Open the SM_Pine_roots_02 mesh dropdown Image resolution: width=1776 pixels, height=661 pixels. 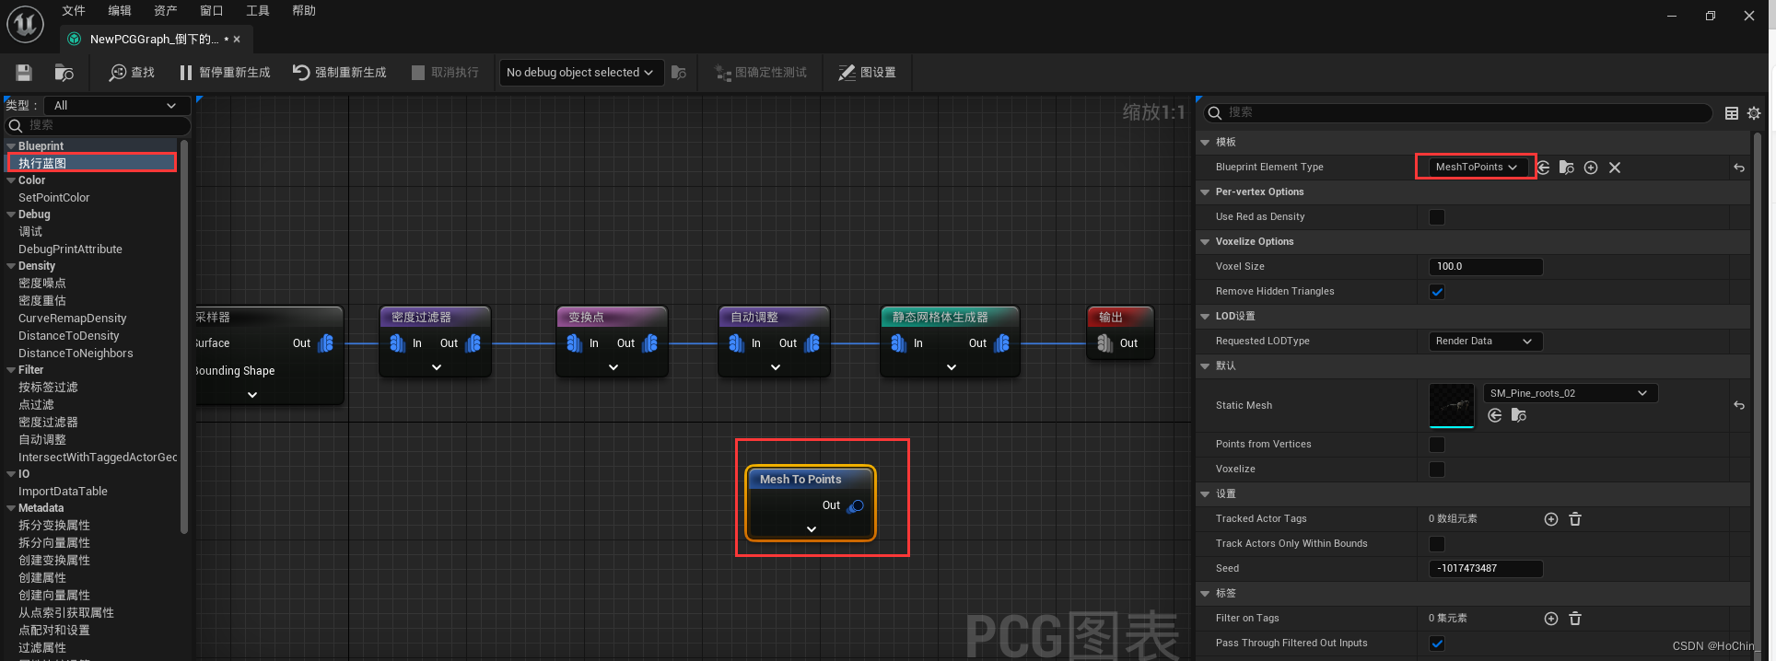tap(1571, 393)
